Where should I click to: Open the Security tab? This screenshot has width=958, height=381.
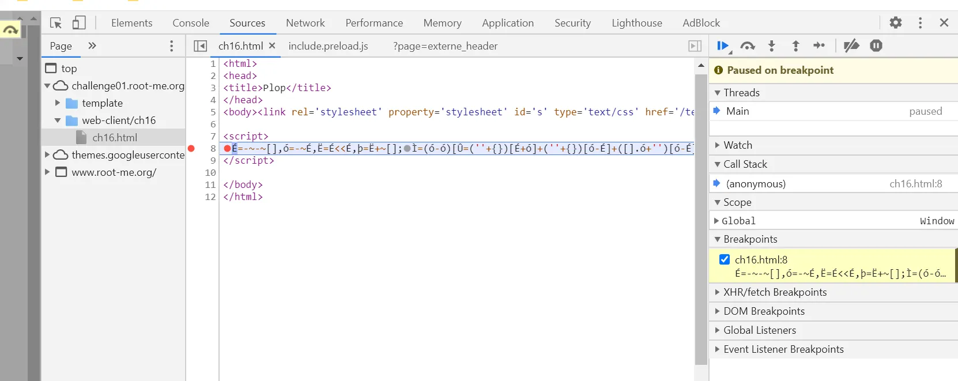tap(573, 23)
